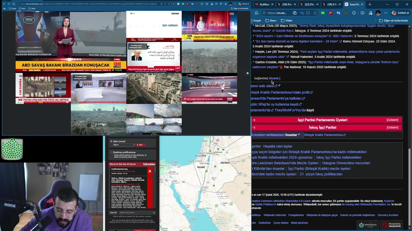The image size is (412, 231).
Task: Open the Full archive link
Action: (149, 164)
